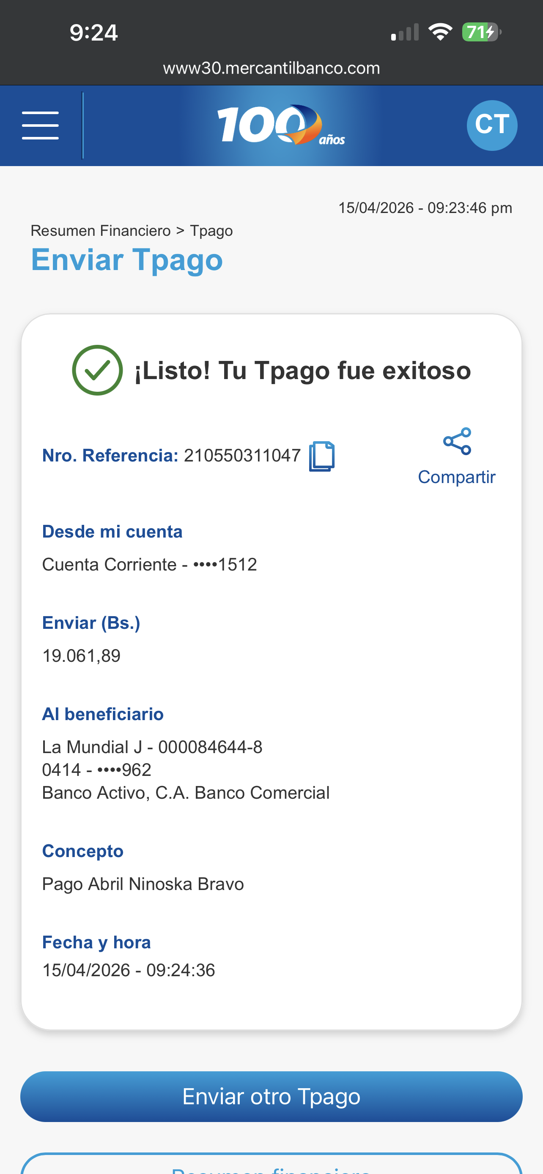Image resolution: width=543 pixels, height=1174 pixels.
Task: Click the Compartir link text
Action: pos(456,477)
